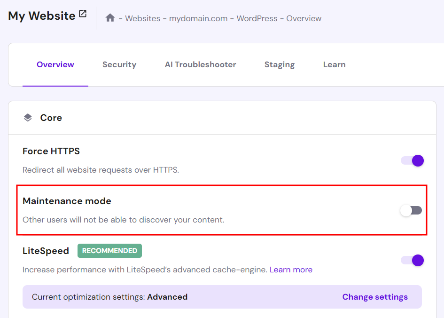
Task: Switch to the Staging tab
Action: [280, 64]
